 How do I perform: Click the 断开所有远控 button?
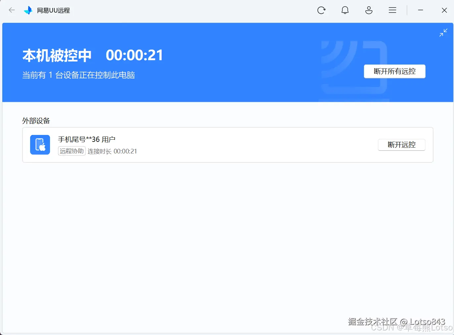pos(394,71)
